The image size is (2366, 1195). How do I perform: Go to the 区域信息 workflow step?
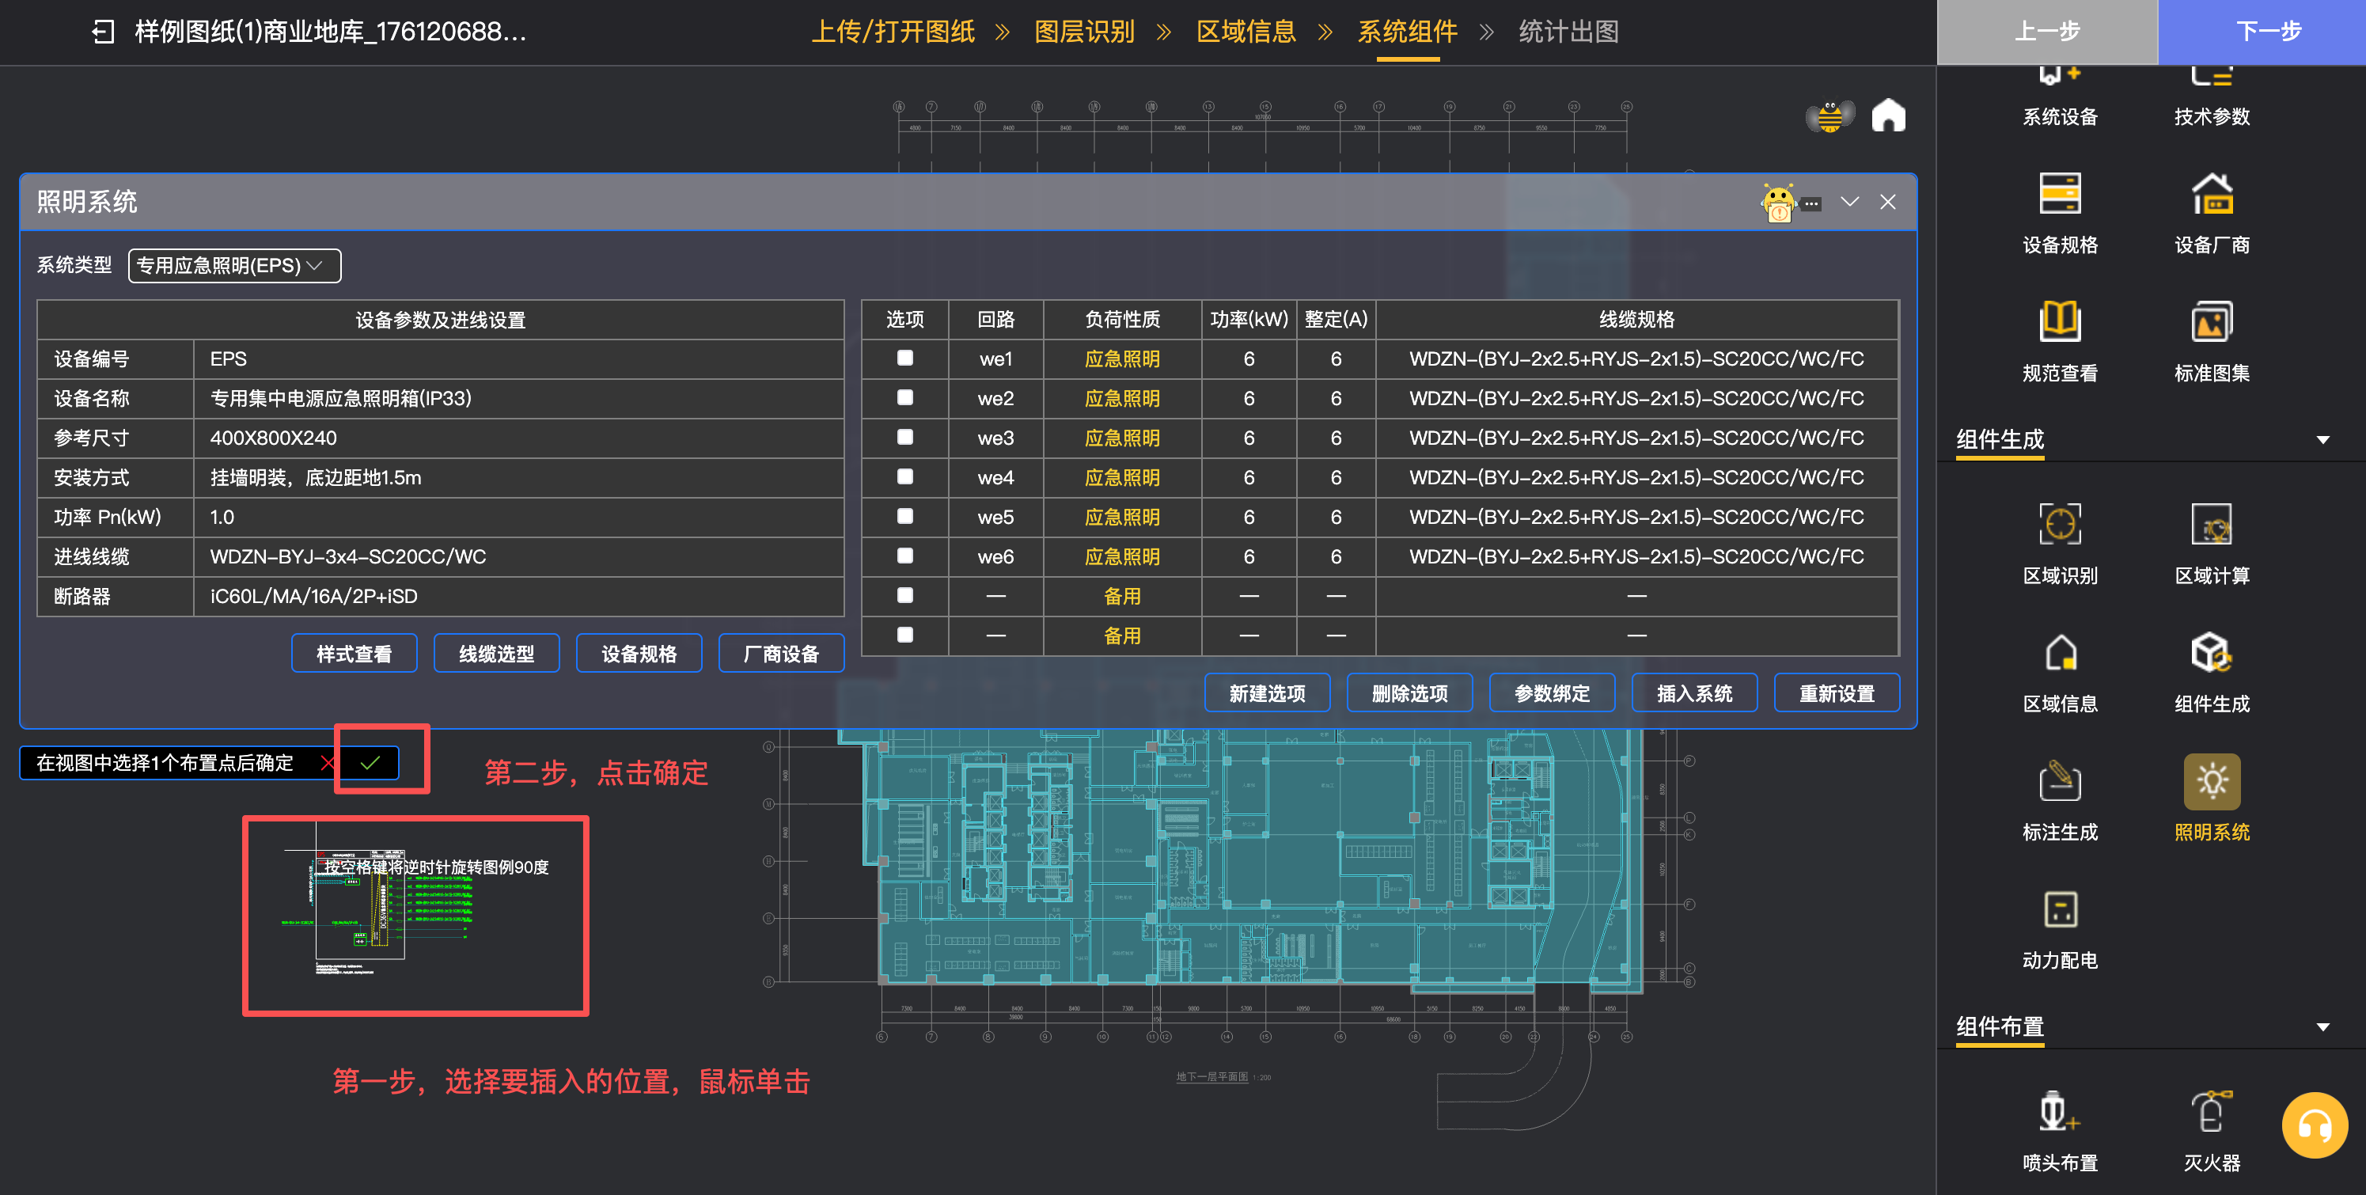1245,32
